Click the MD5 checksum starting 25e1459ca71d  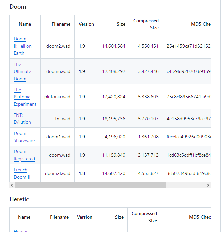coord(189,46)
